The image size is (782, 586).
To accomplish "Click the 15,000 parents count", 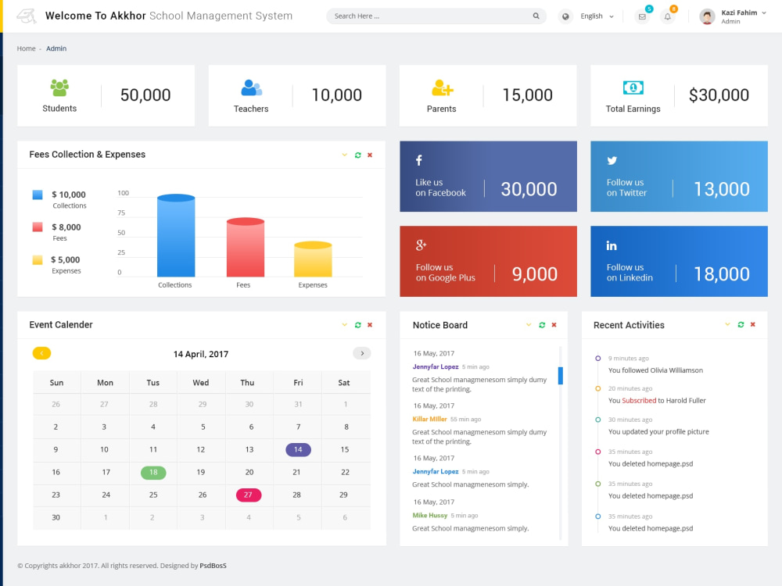I will point(528,95).
